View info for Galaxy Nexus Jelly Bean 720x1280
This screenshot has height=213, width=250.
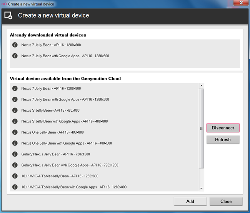pos(15,154)
